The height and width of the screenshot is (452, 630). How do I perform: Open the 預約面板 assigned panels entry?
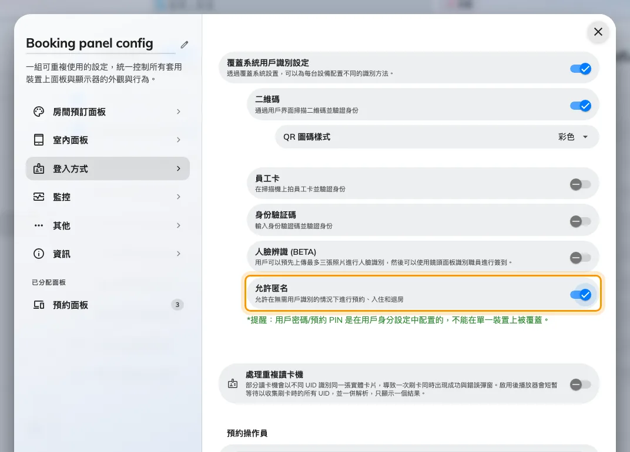pyautogui.click(x=108, y=305)
